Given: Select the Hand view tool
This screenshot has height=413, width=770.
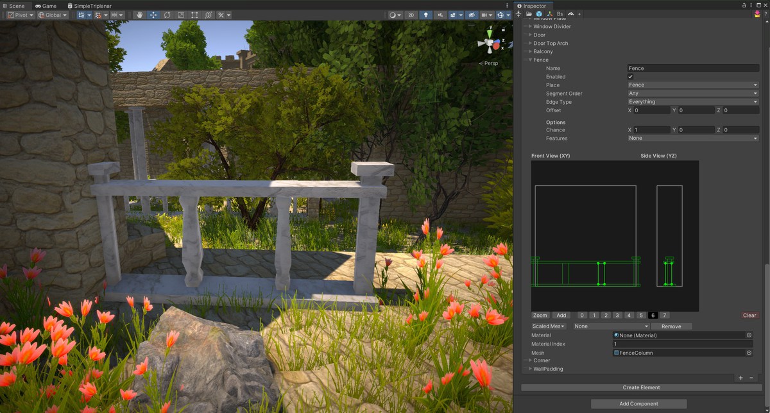Looking at the screenshot, I should tap(139, 15).
